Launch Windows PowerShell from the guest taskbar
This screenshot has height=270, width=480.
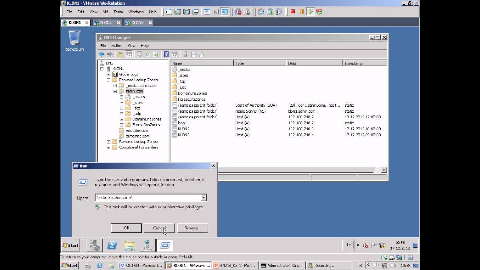click(112, 245)
